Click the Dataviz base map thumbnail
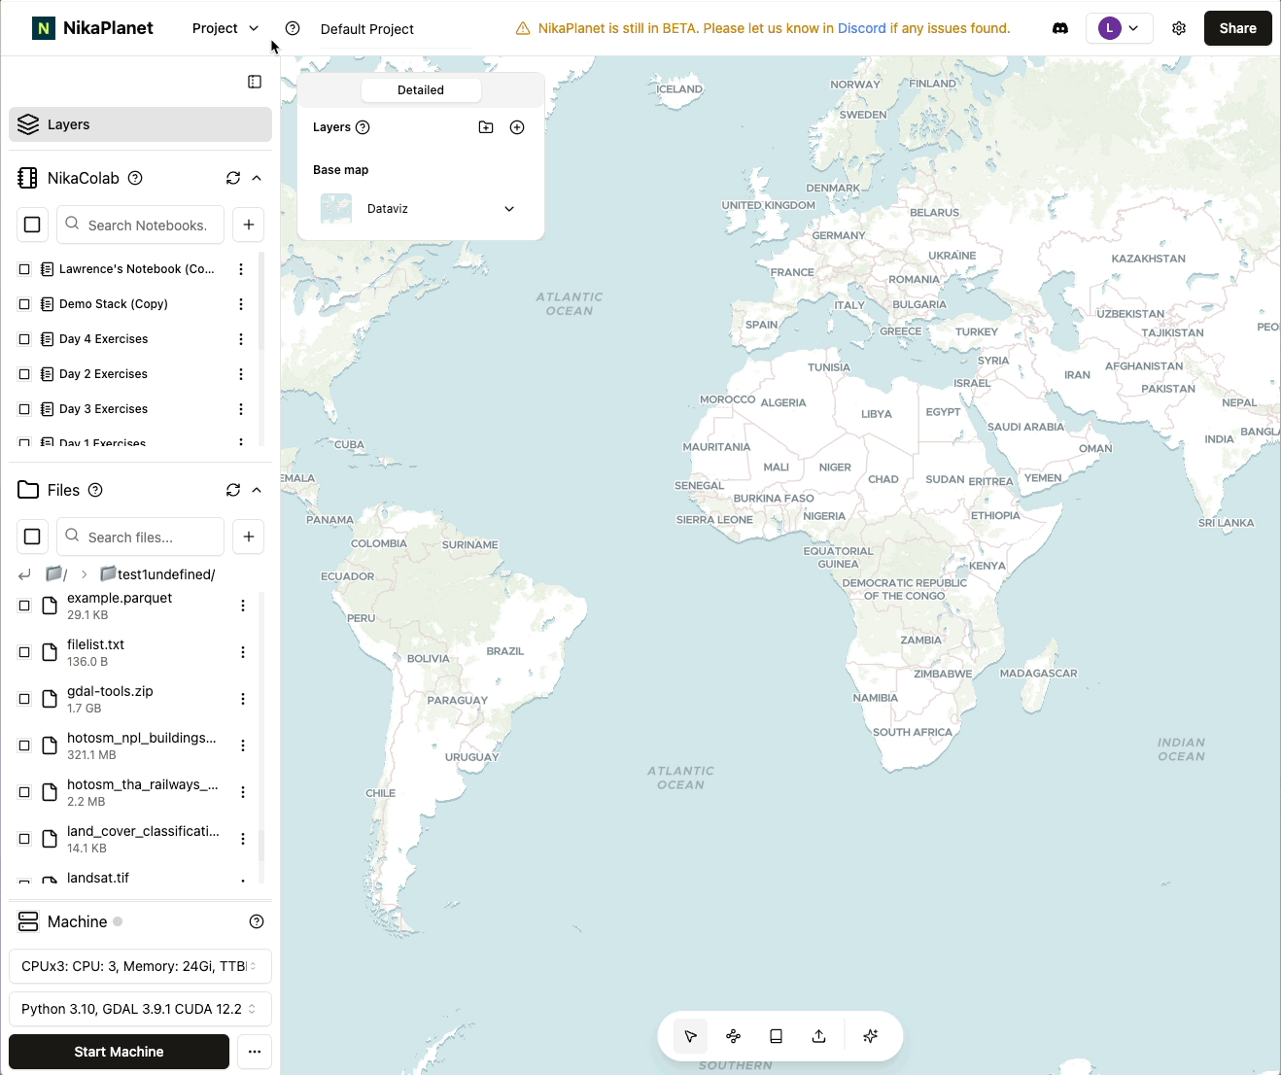 (x=336, y=209)
